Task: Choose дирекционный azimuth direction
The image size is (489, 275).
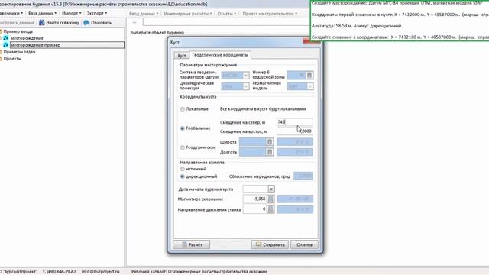Action: [183, 176]
